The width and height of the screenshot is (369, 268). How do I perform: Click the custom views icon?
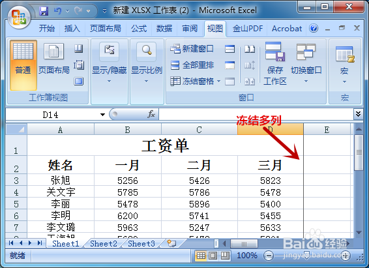pyautogui.click(x=79, y=65)
